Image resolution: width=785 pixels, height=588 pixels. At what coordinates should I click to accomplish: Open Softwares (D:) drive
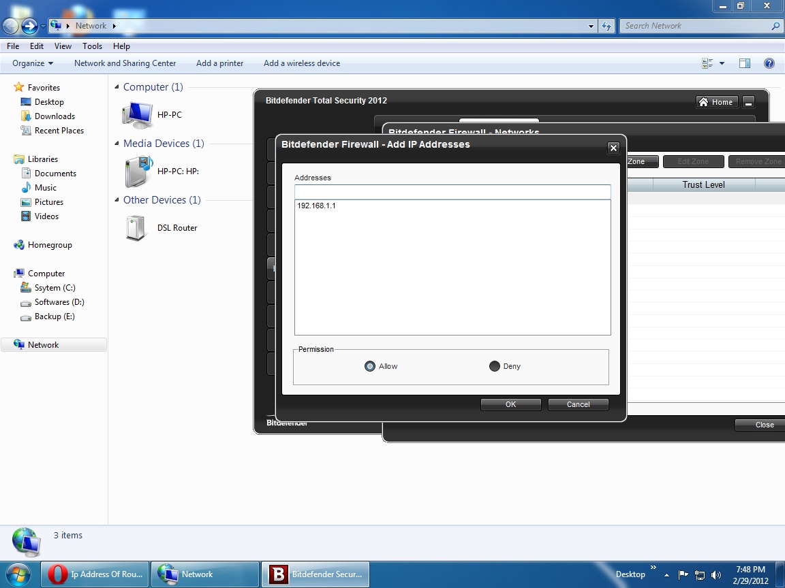(59, 302)
